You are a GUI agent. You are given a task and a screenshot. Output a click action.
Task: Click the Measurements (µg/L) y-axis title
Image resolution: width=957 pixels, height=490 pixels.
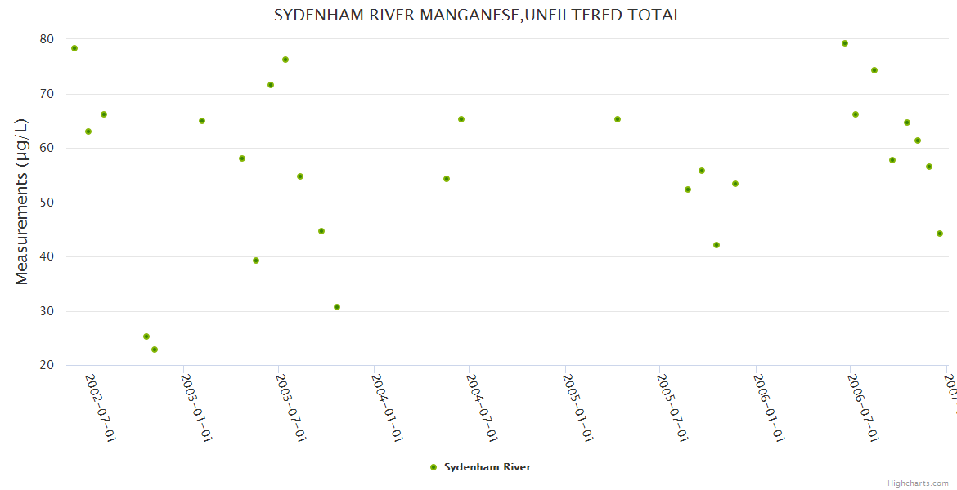pyautogui.click(x=22, y=202)
